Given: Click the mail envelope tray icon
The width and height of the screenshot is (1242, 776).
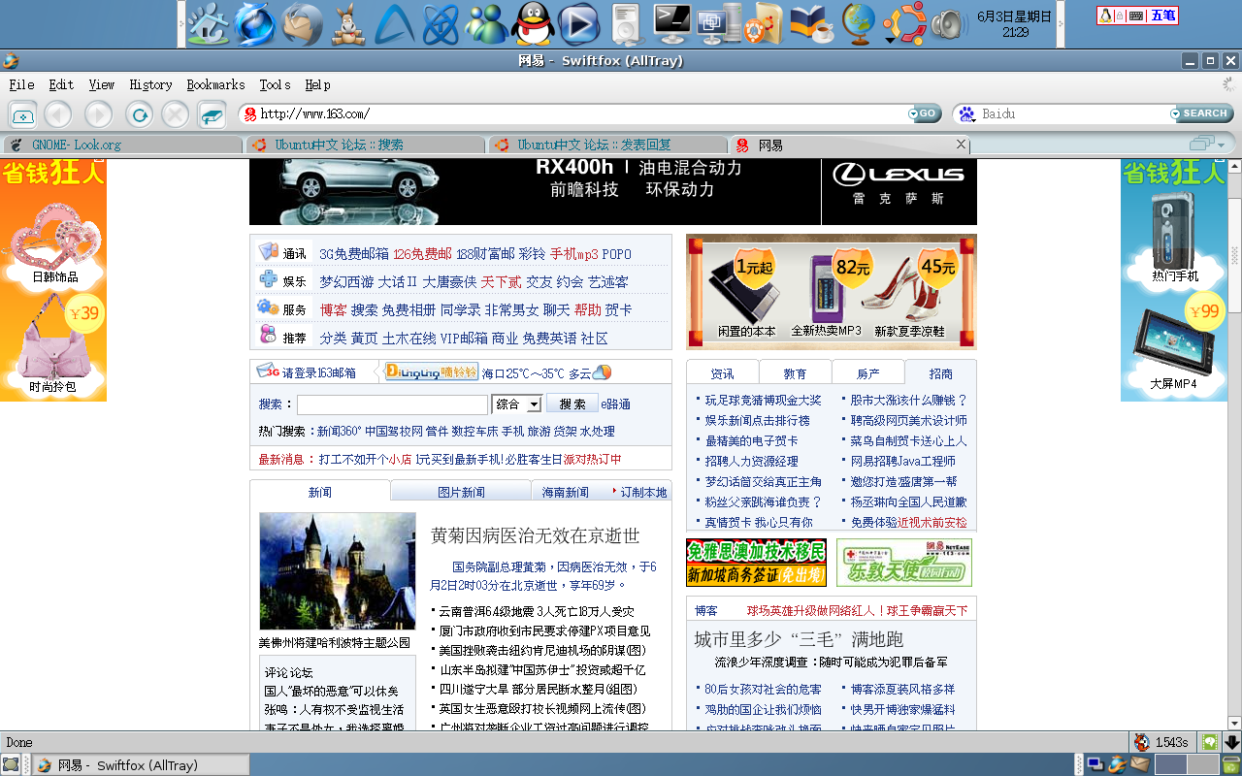Looking at the screenshot, I should [1139, 764].
